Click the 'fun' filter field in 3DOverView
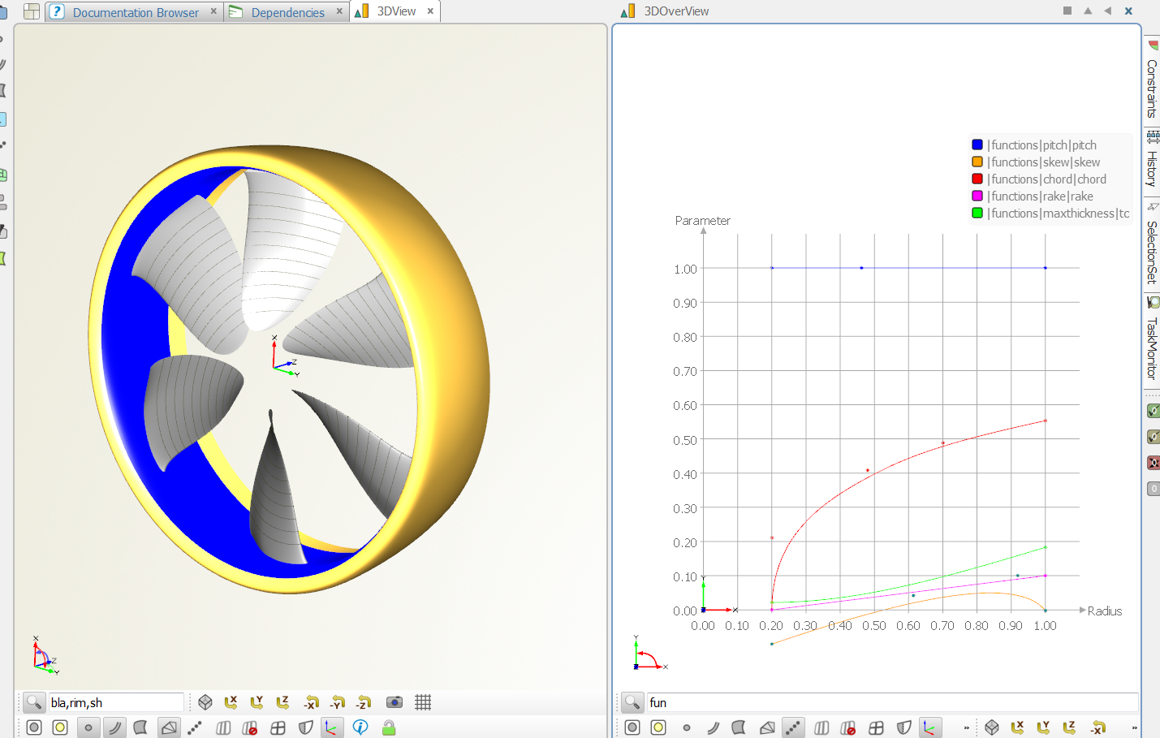 (892, 702)
